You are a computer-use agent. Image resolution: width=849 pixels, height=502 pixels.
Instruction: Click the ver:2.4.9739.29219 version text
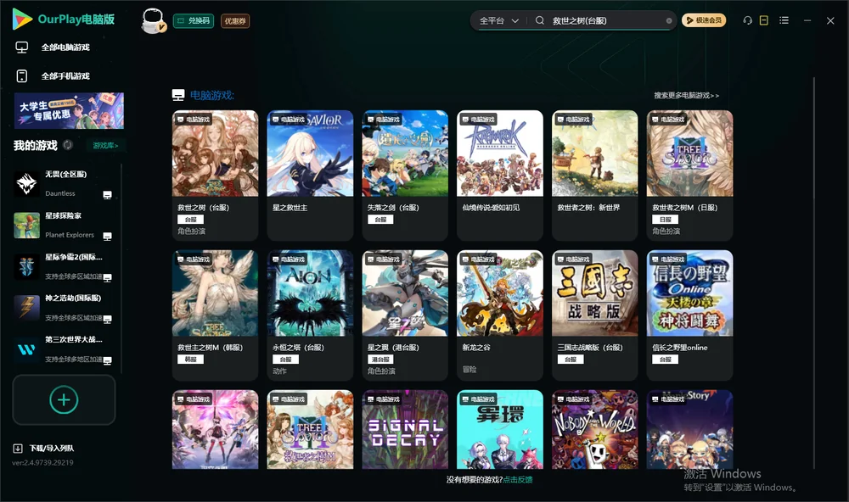pyautogui.click(x=42, y=462)
